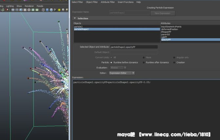Screen dimensions: 220x140
Task: Toggle the Film Gate icon
Action: tap(17, 10)
